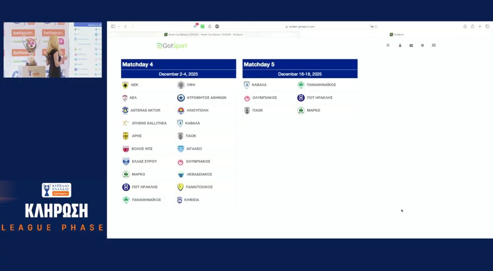Select the ΑΕΚ team in Matchday 4
The height and width of the screenshot is (271, 493).
(x=134, y=85)
